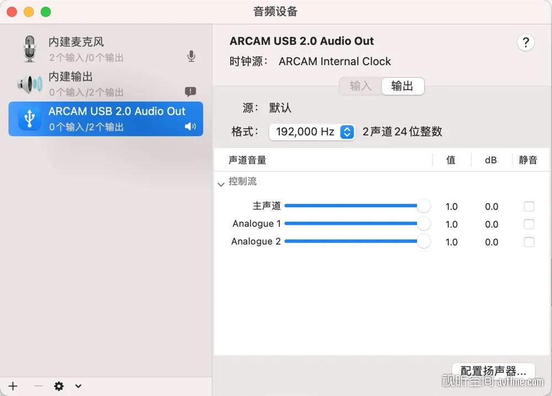
Task: Enable mute for Analogue 2
Action: point(528,242)
